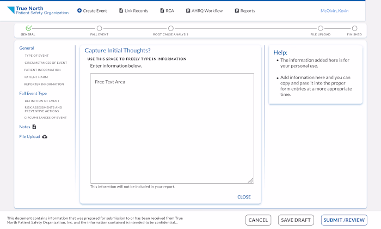Open the Notes link in sidebar
This screenshot has width=381, height=229.
click(24, 127)
